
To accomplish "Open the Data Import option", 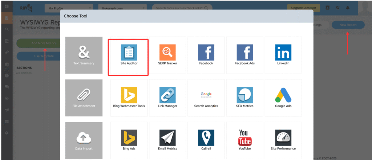I will pyautogui.click(x=84, y=140).
